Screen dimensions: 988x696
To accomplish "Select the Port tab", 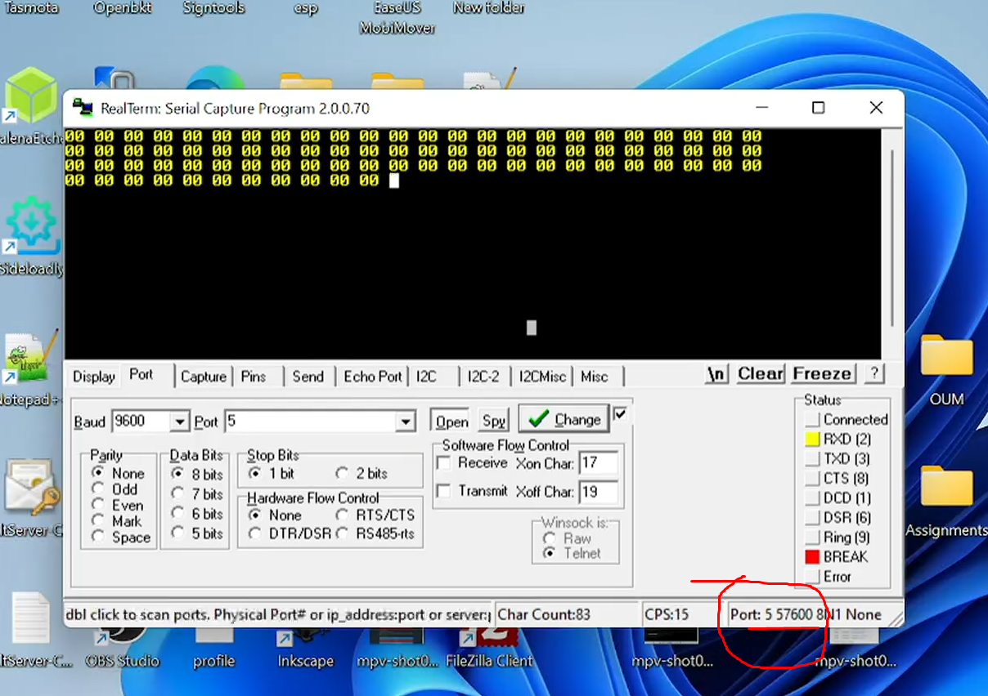I will (141, 374).
